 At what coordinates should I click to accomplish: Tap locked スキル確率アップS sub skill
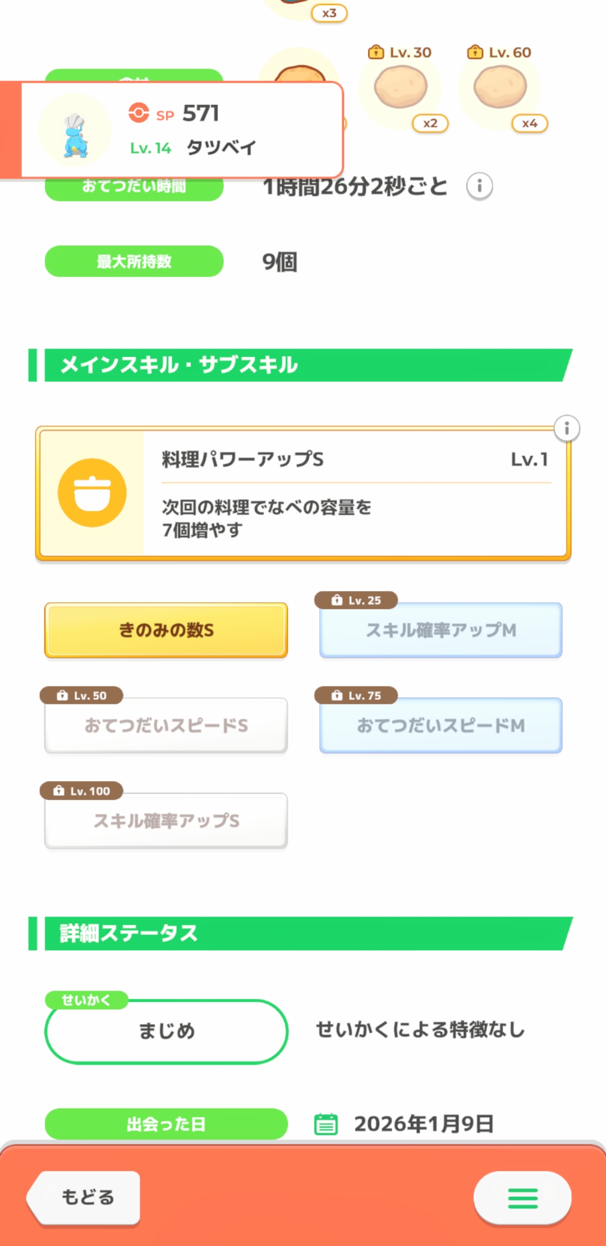[166, 821]
